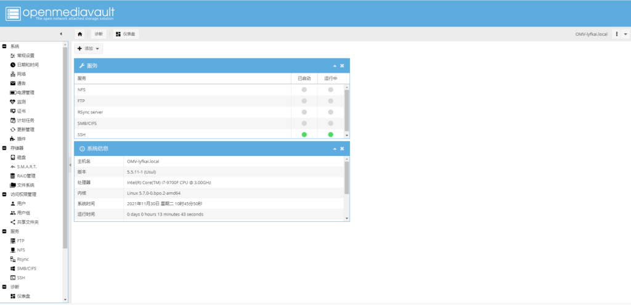Click the three-dot menu next to hostname
The width and height of the screenshot is (631, 305).
[x=616, y=34]
